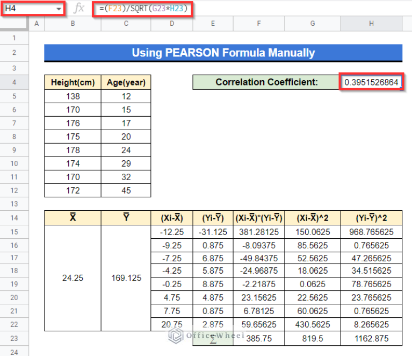Click the formula bar with =(F23)/SQRT(G23*H23)
Image resolution: width=412 pixels, height=356 pixels.
pyautogui.click(x=143, y=9)
